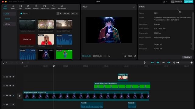Click the timeline playhead marker
The height and width of the screenshot is (109, 195).
(54, 66)
